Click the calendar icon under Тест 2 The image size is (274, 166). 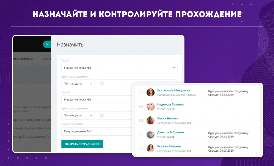click(x=101, y=115)
